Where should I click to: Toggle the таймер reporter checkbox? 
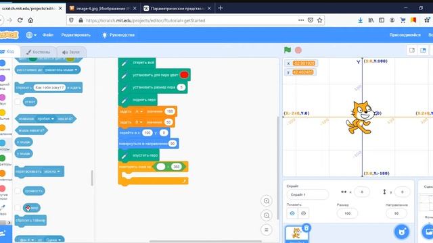point(18,208)
